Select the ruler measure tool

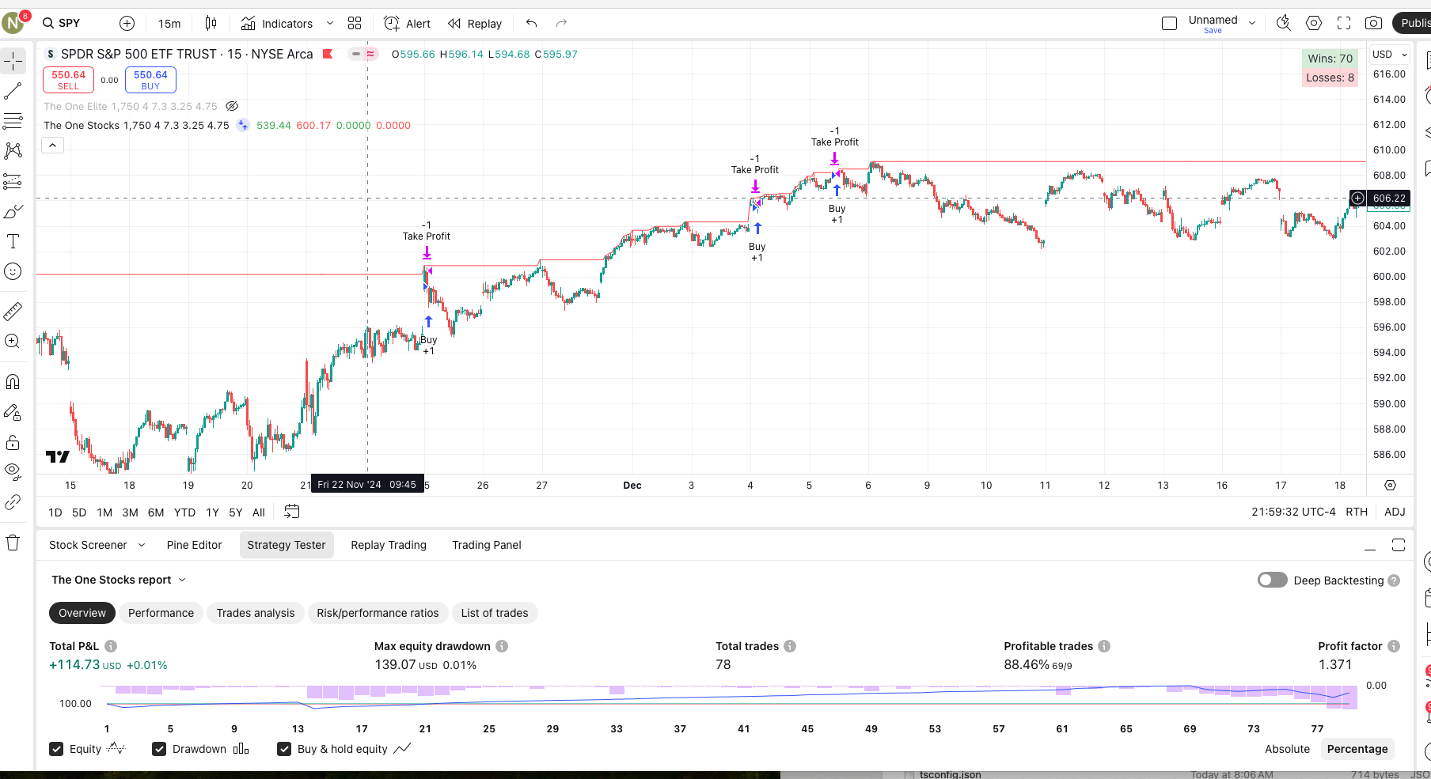tap(13, 311)
